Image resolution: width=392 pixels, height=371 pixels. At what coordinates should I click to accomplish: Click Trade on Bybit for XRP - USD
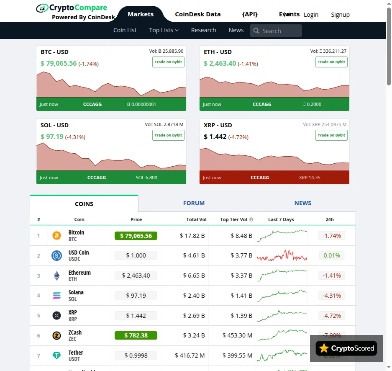click(x=331, y=135)
